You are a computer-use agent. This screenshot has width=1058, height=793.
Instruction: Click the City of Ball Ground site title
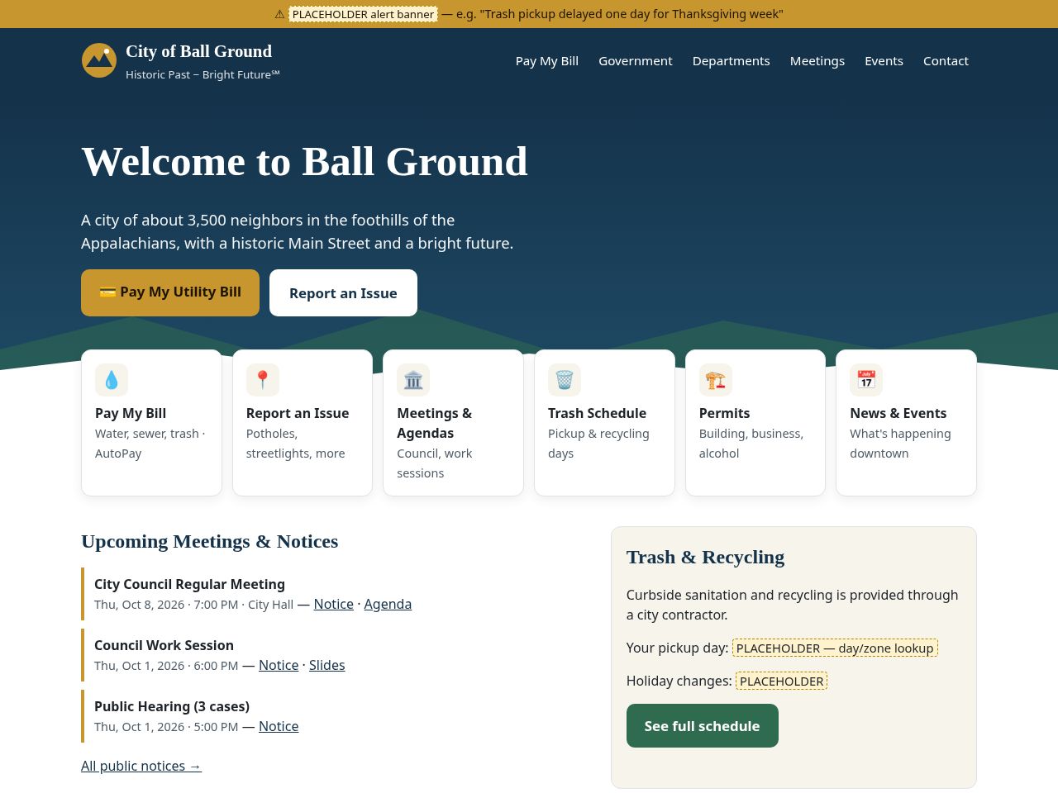(198, 51)
